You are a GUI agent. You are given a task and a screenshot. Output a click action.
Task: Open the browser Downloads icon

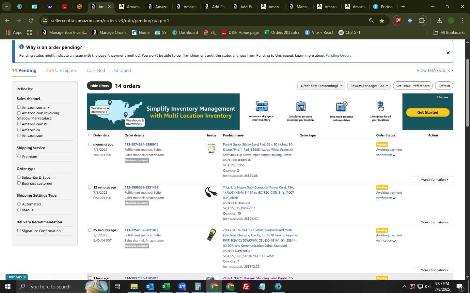(439, 21)
